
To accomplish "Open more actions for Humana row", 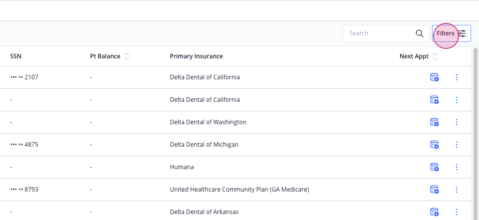I will point(457,167).
